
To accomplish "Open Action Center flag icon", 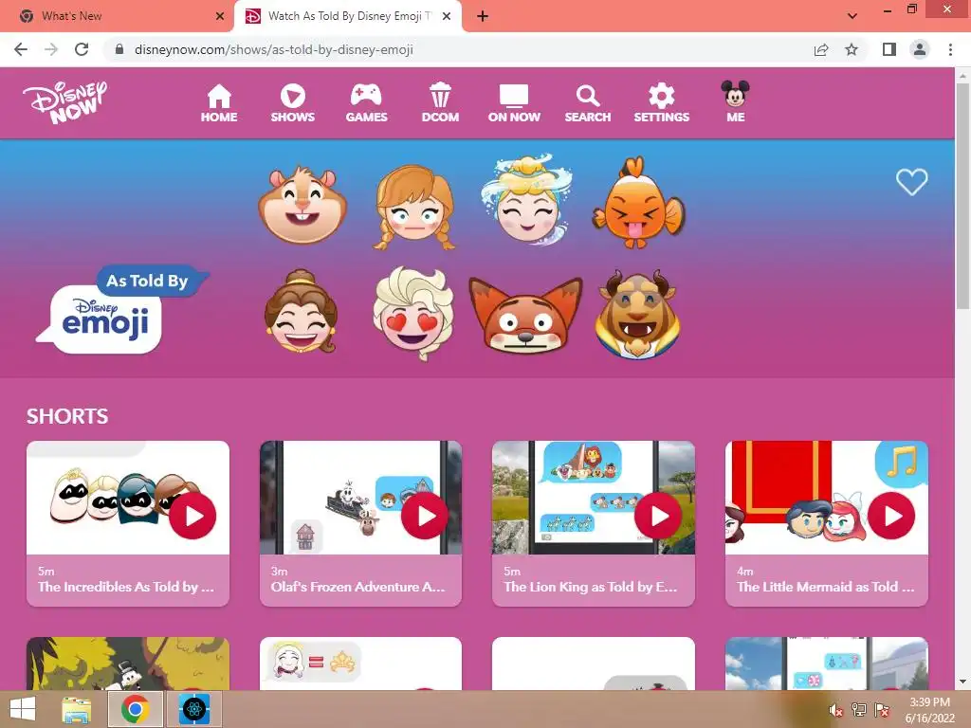I will [882, 711].
